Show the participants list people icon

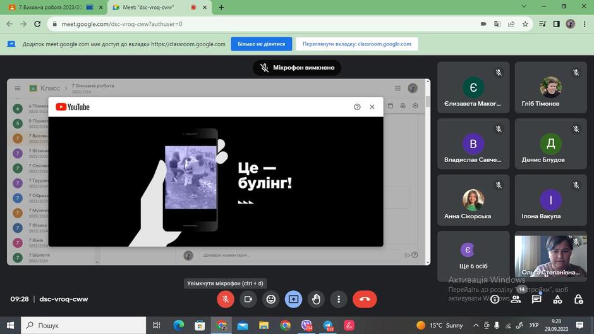tap(516, 299)
